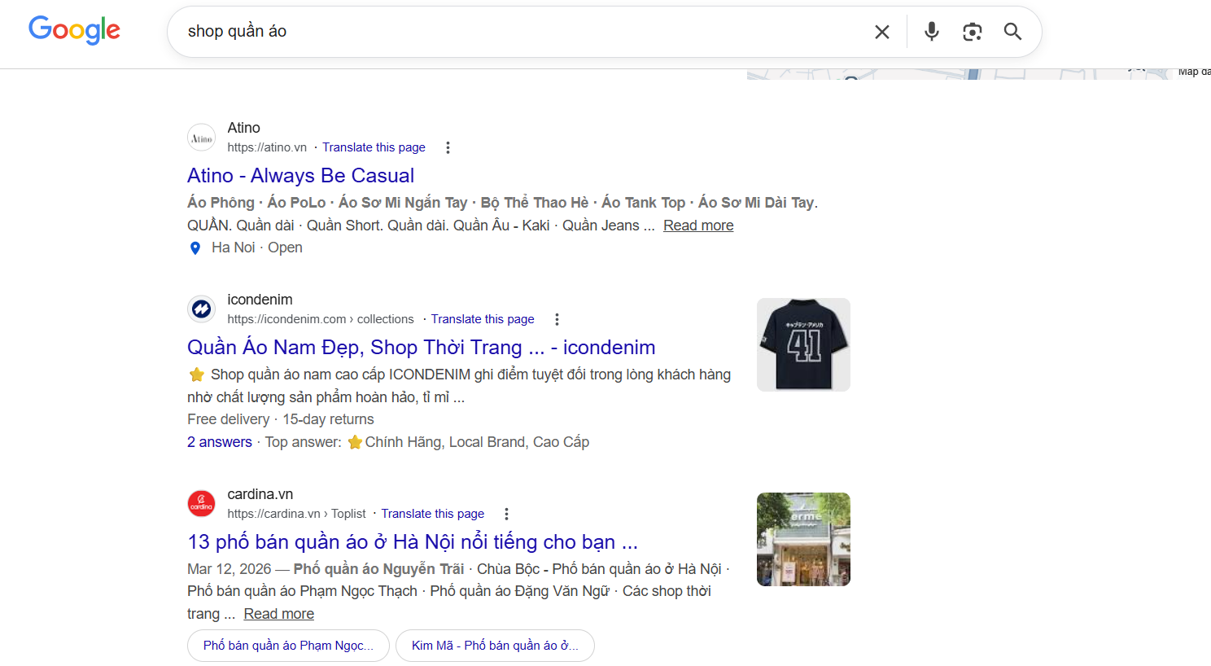Click Read more in cardina.vn snippet
The width and height of the screenshot is (1211, 666).
pyautogui.click(x=278, y=614)
